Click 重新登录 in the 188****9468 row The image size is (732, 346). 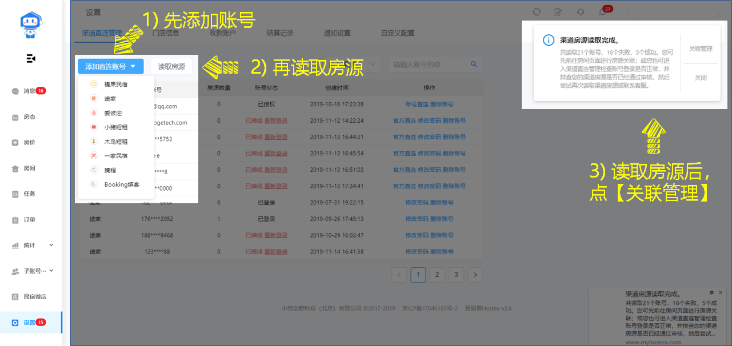coord(276,235)
